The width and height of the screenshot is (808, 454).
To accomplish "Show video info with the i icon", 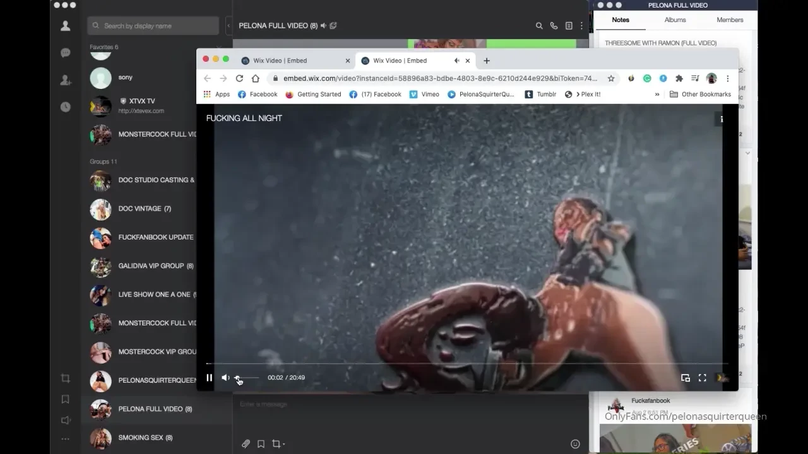I will [722, 119].
